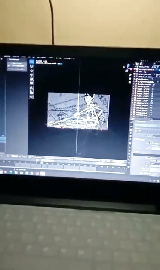This screenshot has height=270, width=160.
Task: Click the active Blender taskbar button
Action: tap(42, 173)
